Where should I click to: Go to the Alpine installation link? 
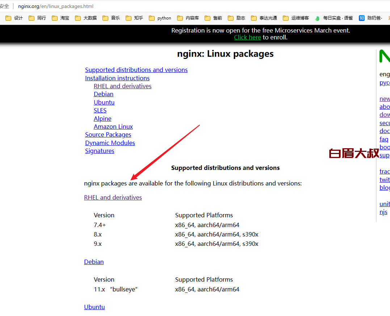point(102,119)
